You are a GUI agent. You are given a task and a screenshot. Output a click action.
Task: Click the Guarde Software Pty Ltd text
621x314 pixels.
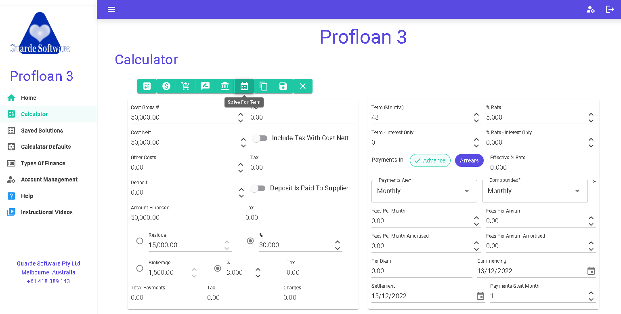point(48,263)
